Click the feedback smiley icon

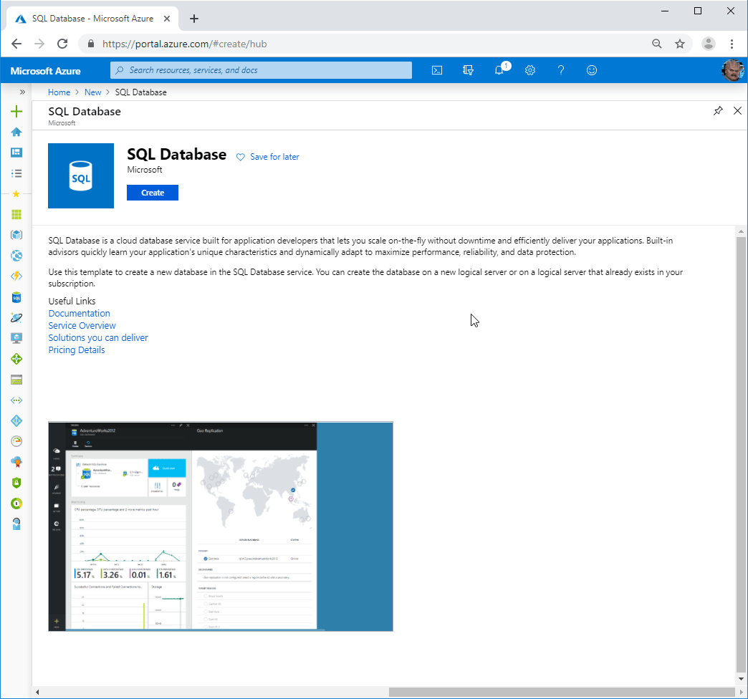(592, 70)
